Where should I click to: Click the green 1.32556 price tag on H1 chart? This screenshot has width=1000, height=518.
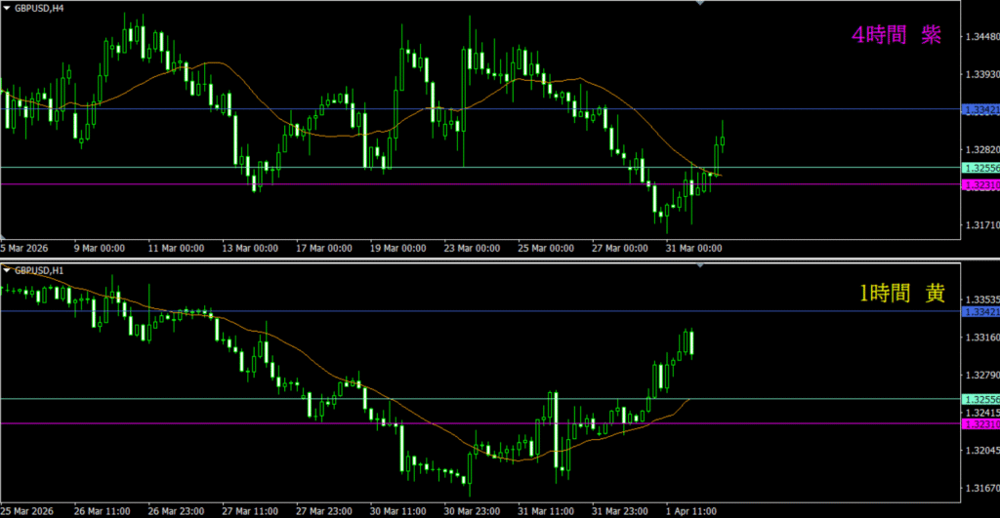click(980, 399)
